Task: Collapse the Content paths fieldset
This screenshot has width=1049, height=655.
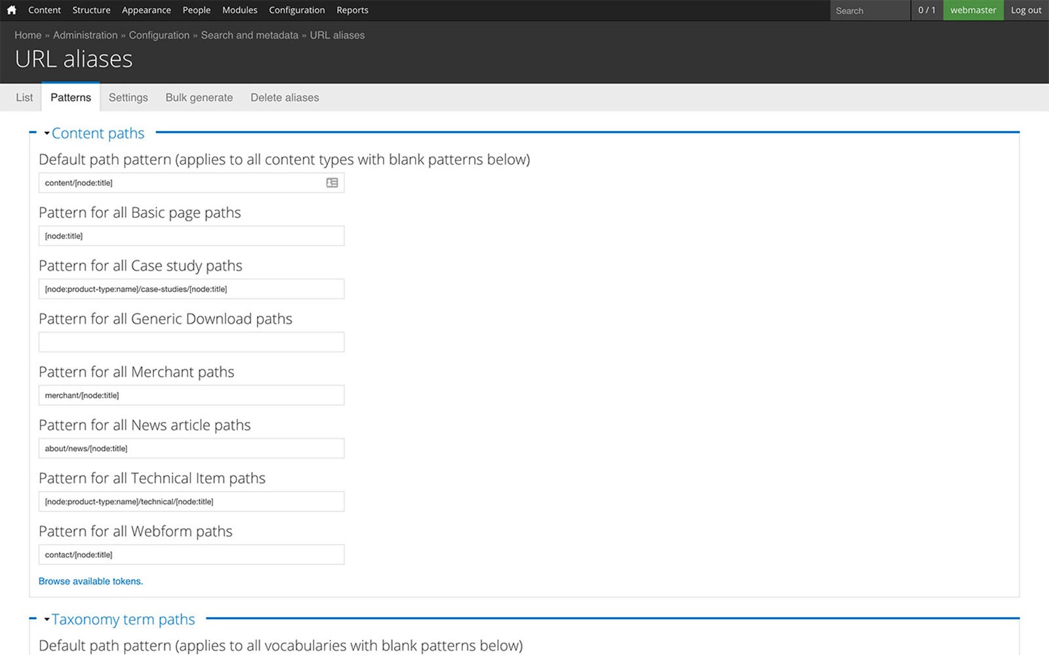Action: (47, 134)
